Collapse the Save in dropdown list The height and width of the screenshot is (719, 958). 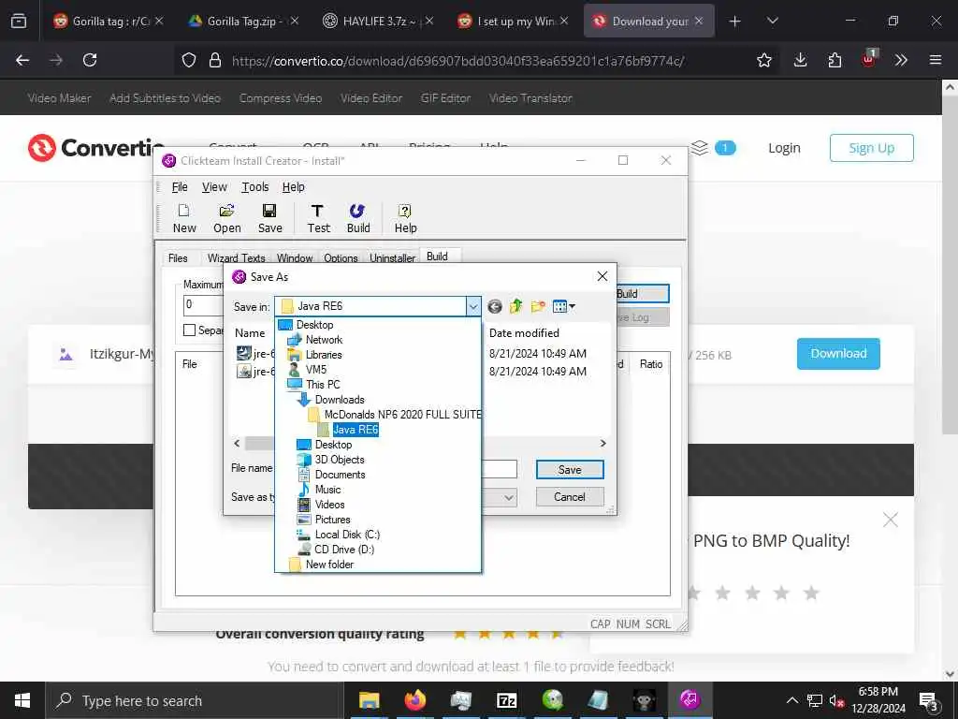[472, 306]
